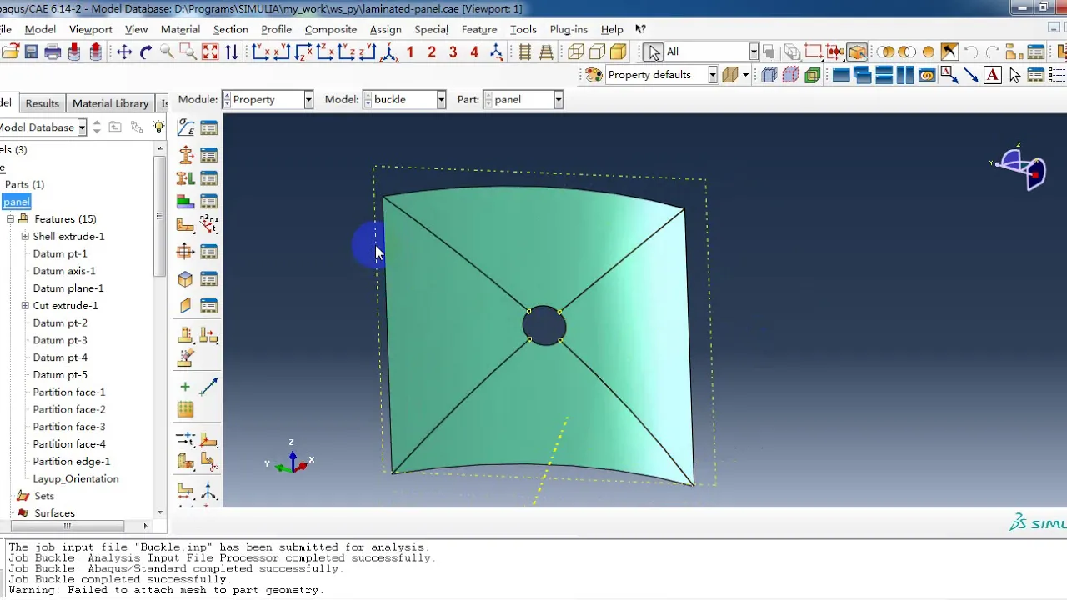Switch to the Results tab
1067x600 pixels.
[42, 103]
